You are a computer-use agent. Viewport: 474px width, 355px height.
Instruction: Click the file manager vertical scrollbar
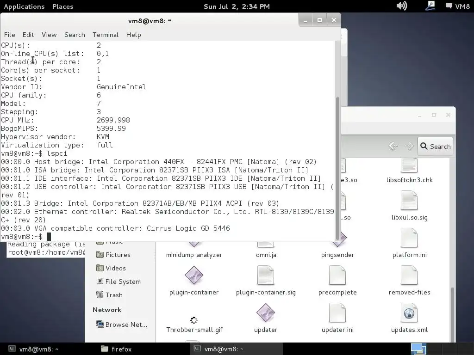click(x=453, y=314)
